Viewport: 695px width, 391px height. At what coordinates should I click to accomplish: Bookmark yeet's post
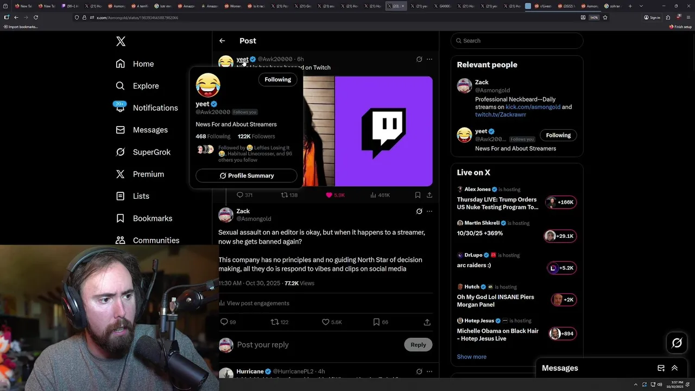(x=418, y=195)
